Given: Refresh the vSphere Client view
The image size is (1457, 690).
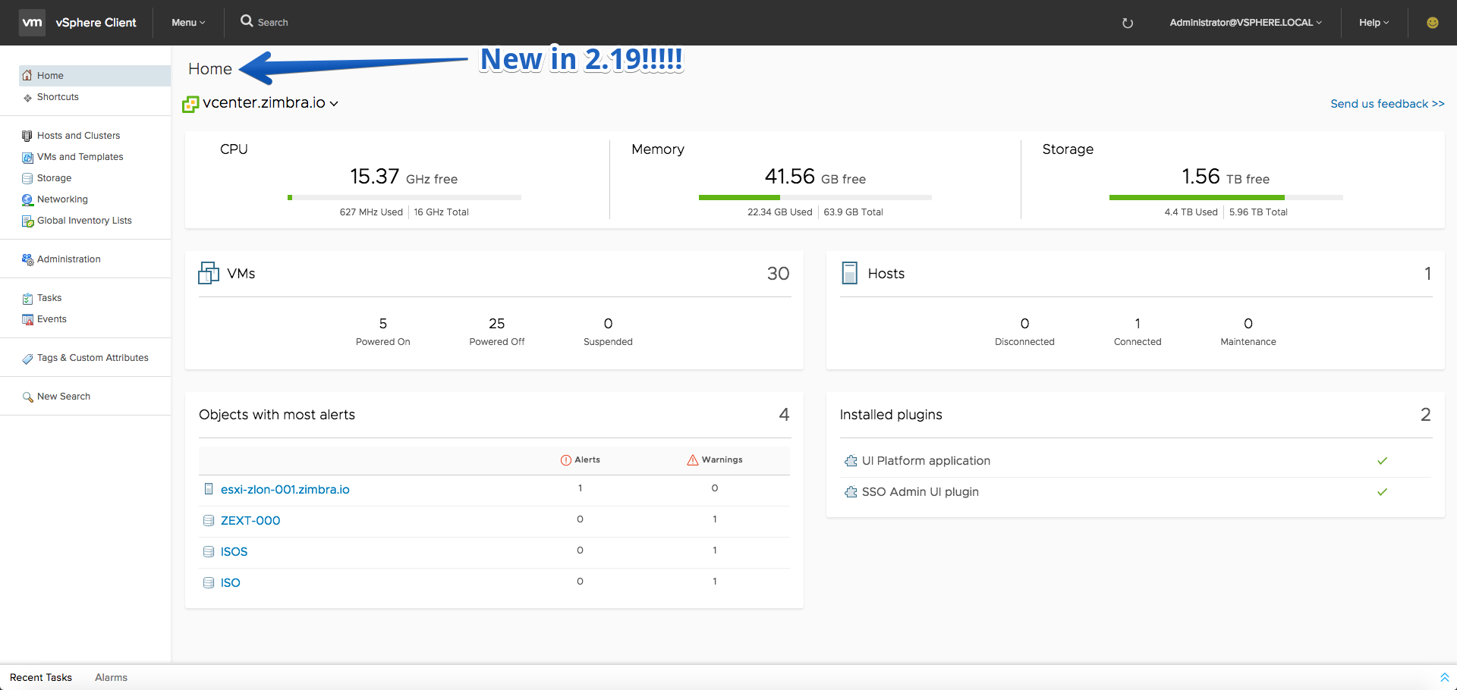Looking at the screenshot, I should click(x=1128, y=23).
